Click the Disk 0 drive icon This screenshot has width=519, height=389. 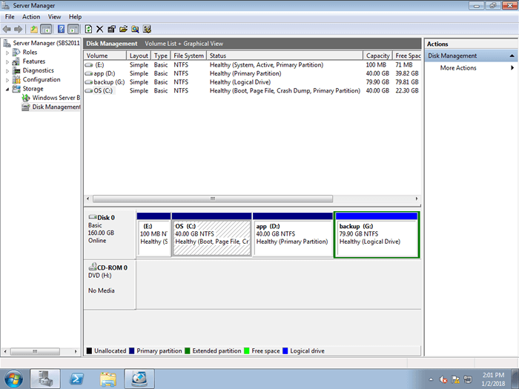tap(93, 217)
